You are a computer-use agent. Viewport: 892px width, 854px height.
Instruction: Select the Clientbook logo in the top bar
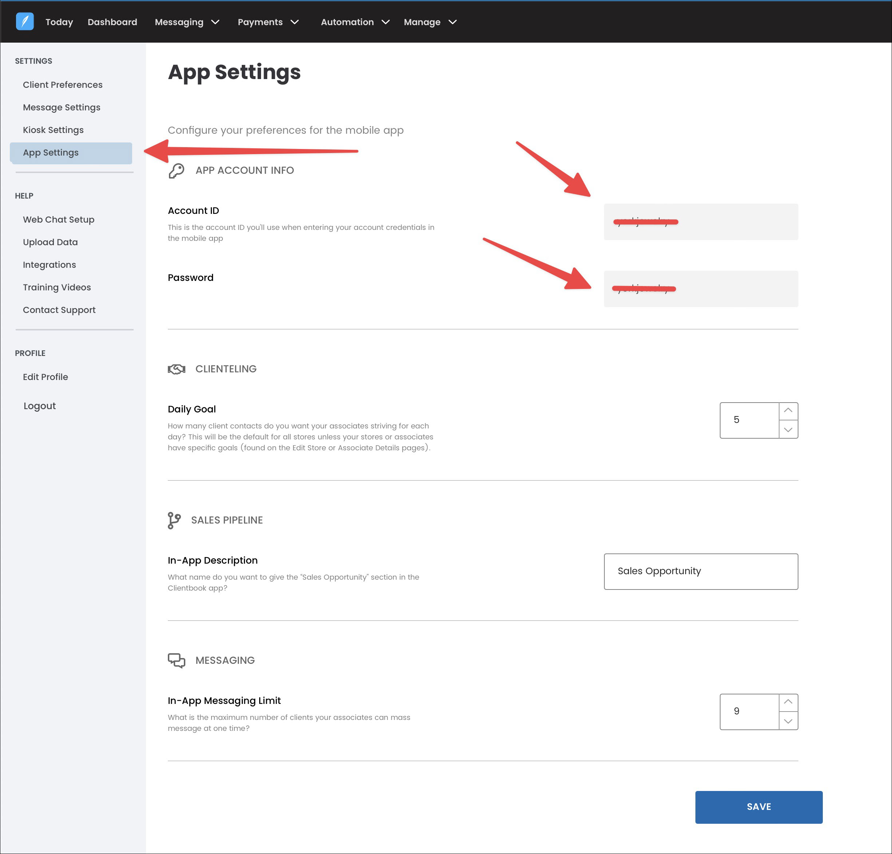pos(26,21)
